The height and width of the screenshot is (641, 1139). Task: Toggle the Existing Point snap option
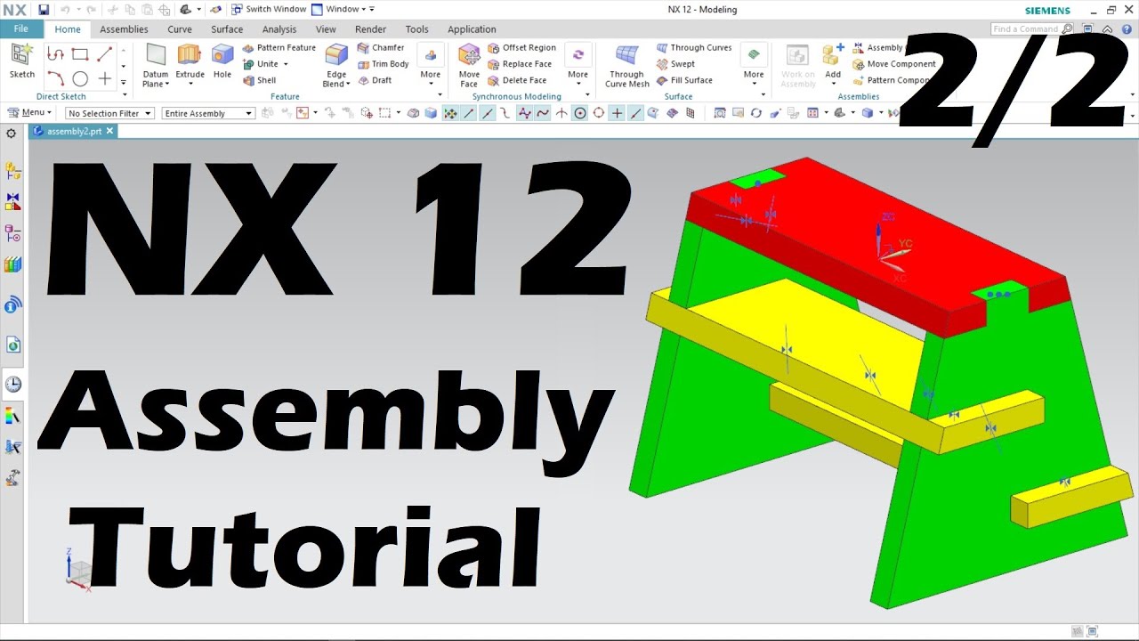coord(617,113)
